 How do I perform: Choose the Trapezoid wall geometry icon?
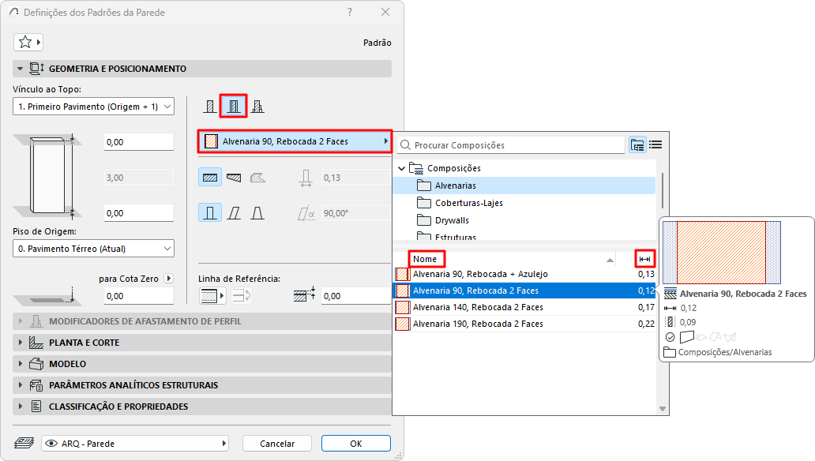pyautogui.click(x=234, y=178)
